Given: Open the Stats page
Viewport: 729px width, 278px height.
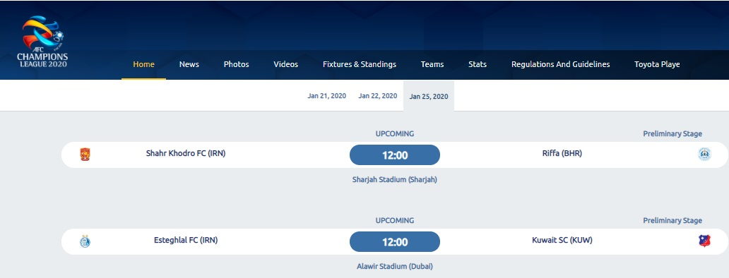Looking at the screenshot, I should click(x=478, y=64).
